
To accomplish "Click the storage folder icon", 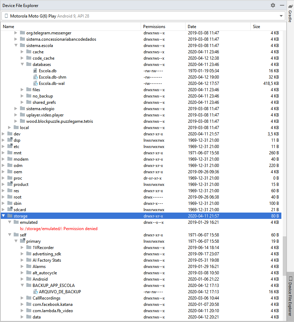I will (x=10, y=216).
